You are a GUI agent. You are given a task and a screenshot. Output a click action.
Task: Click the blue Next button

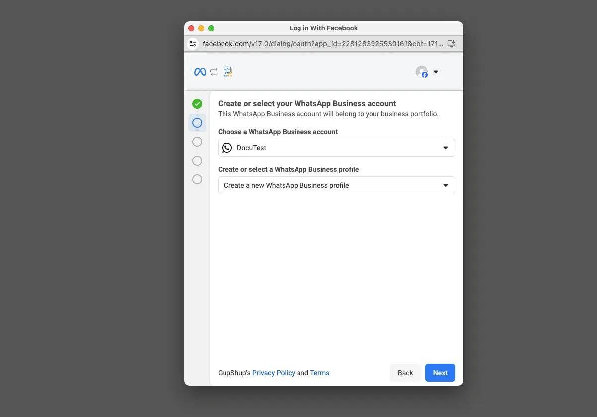click(440, 373)
